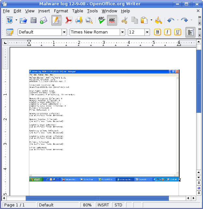This screenshot has height=209, width=203.
Task: Click the Cut scissors icon
Action: click(x=124, y=20)
